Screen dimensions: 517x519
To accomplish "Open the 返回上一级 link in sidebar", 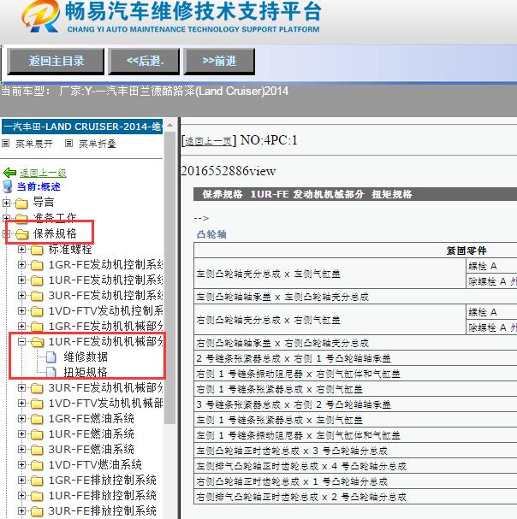I will pyautogui.click(x=43, y=173).
